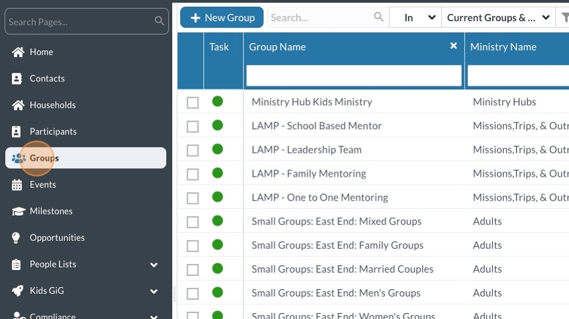Click the Milestones graduation cap icon
The image size is (569, 319).
pos(18,211)
